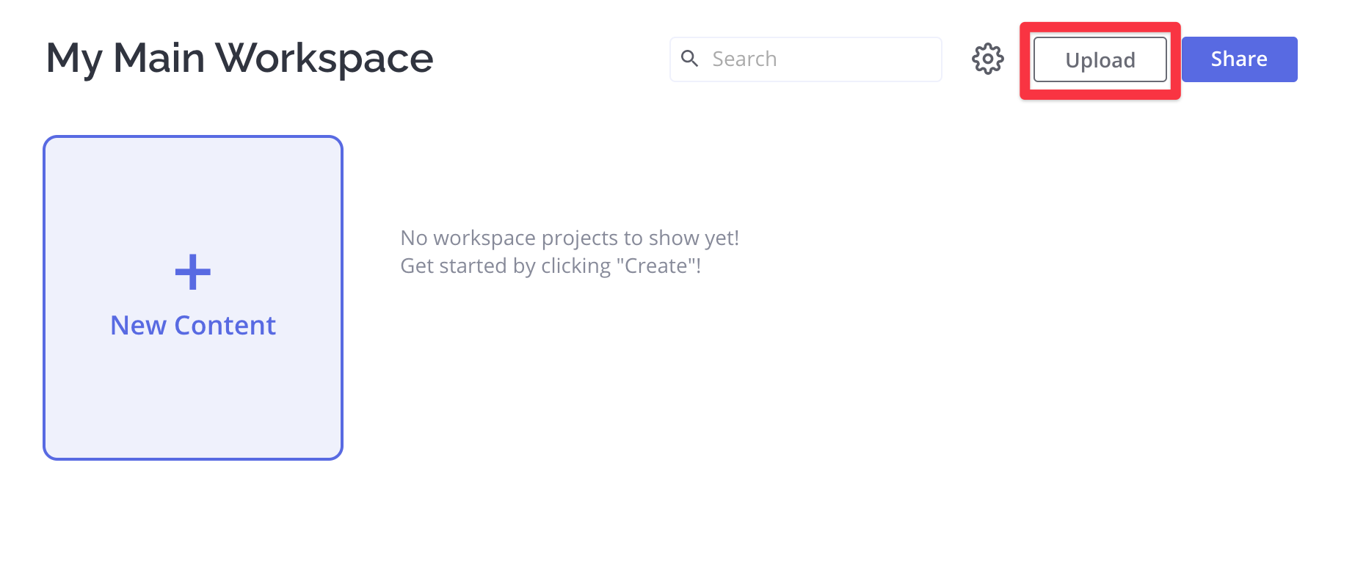Click the Search placeholder text
The width and height of the screenshot is (1355, 581).
point(744,59)
